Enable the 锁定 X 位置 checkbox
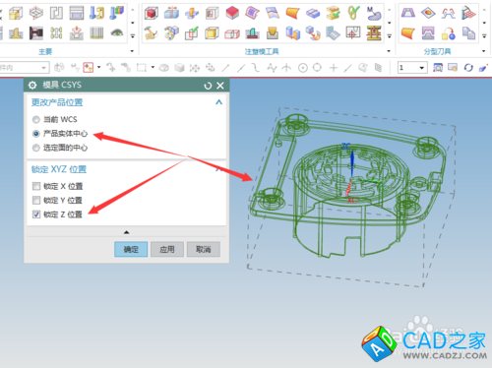This screenshot has height=368, width=492. pyautogui.click(x=36, y=186)
